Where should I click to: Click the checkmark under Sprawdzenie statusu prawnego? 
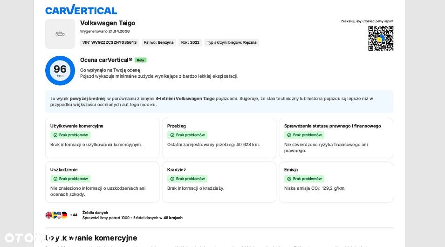(x=289, y=135)
